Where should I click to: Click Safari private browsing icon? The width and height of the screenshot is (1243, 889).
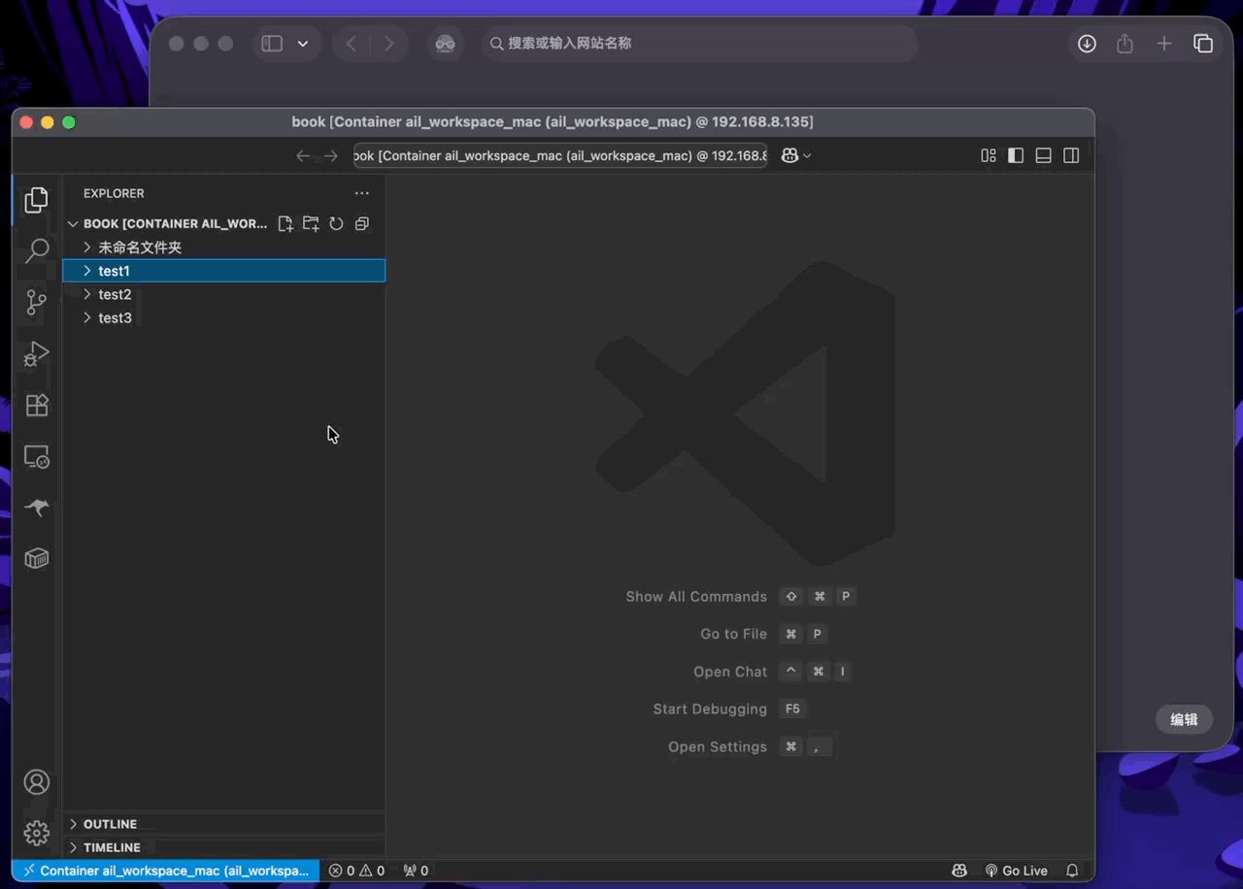click(446, 44)
